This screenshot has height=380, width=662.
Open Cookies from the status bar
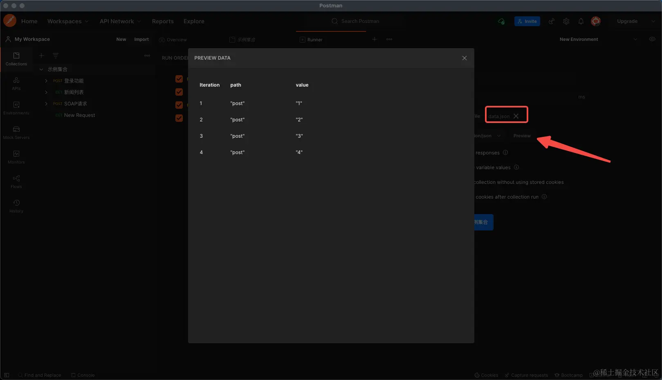click(486, 375)
